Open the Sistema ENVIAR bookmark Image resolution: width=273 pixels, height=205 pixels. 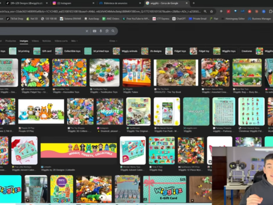[x=71, y=19]
